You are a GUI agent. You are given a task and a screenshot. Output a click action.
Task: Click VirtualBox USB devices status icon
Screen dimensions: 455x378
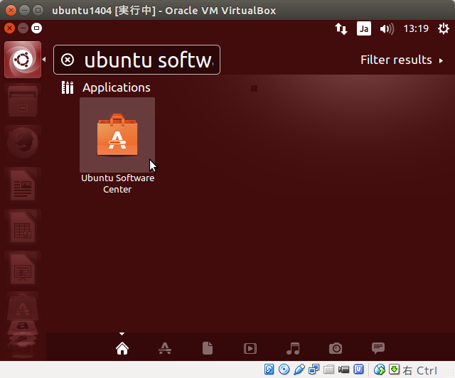coord(299,369)
